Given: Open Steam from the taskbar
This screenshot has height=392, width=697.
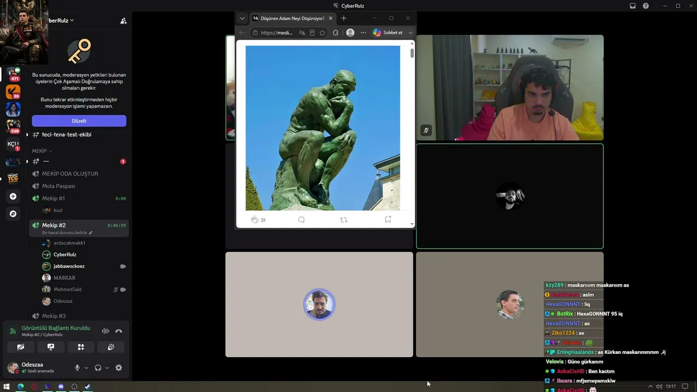Looking at the screenshot, I should [88, 387].
